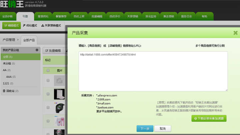The width and height of the screenshot is (240, 135).
Task: Open the 关联营销 tab
Action: 133,16
